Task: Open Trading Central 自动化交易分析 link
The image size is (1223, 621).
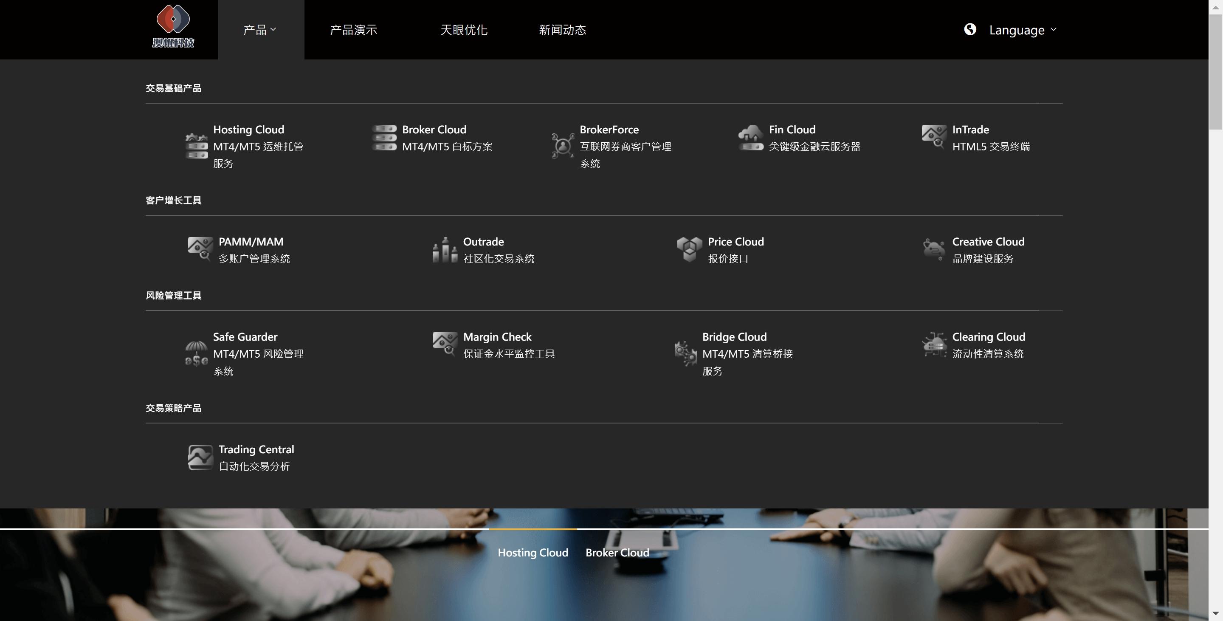Action: tap(241, 457)
